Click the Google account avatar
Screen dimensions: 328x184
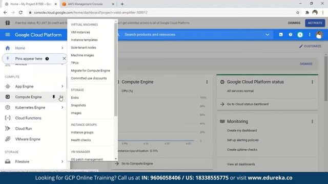point(319,35)
